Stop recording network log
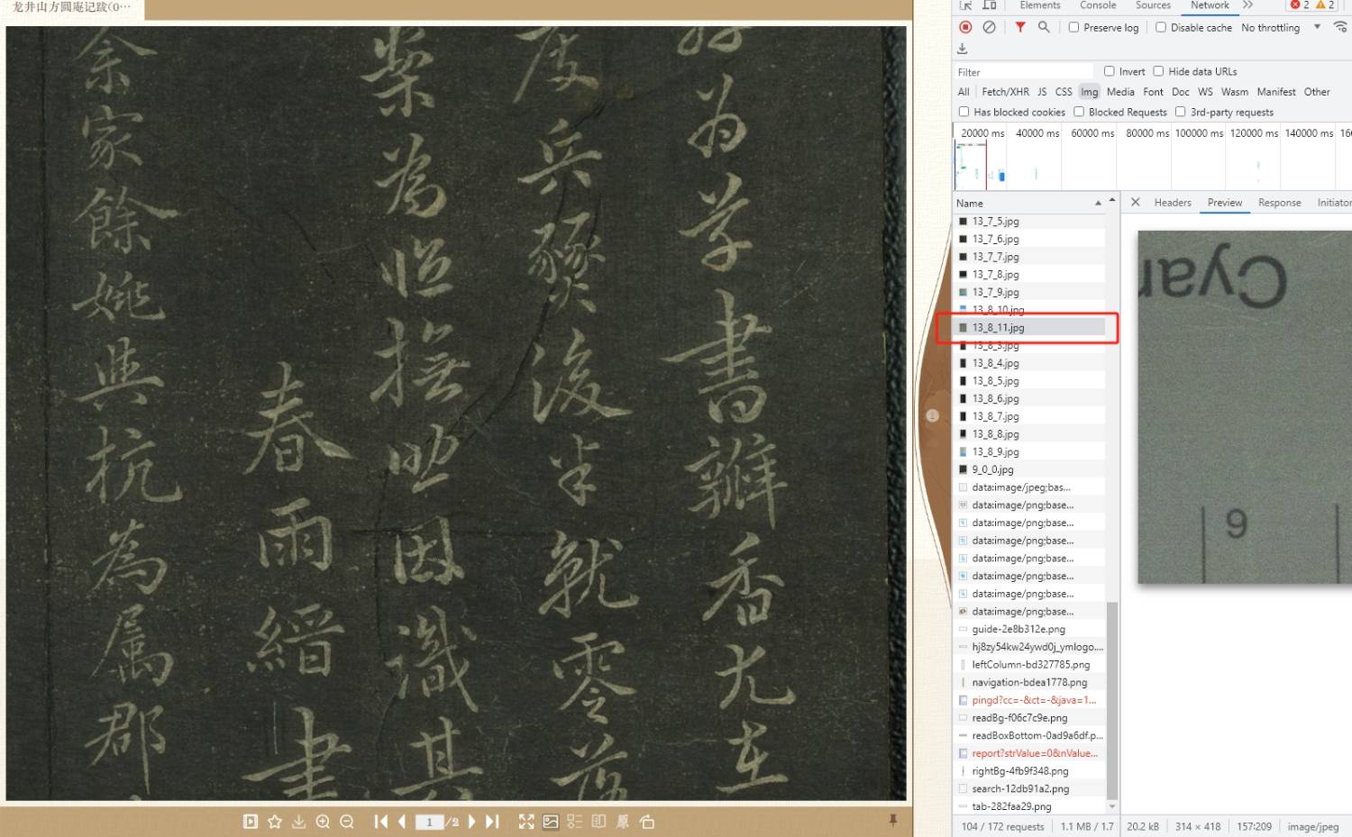The height and width of the screenshot is (837, 1352). (x=965, y=27)
